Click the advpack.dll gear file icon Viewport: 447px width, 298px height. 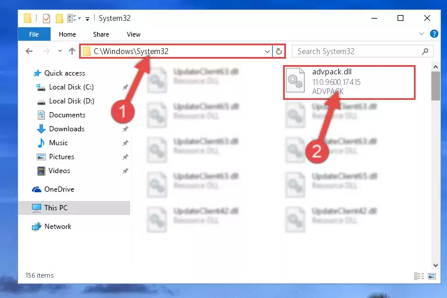tap(295, 80)
